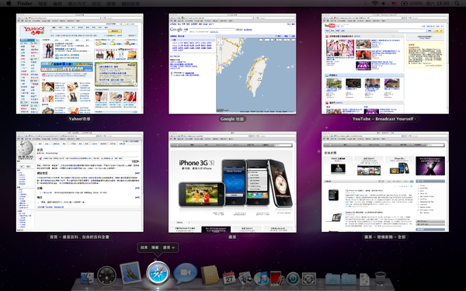Open System Preferences from the Dock

[309, 279]
